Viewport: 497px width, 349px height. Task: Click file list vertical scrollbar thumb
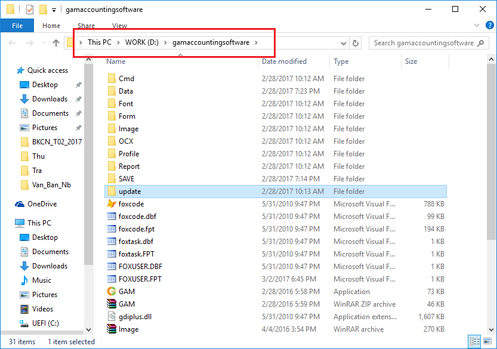click(x=491, y=152)
